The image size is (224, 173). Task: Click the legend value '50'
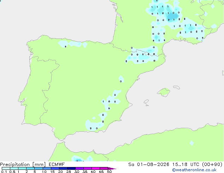[x=109, y=172]
